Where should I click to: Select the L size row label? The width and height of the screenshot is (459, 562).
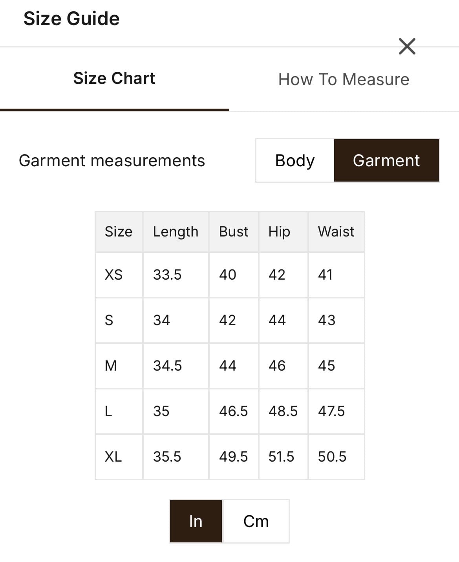coord(108,411)
